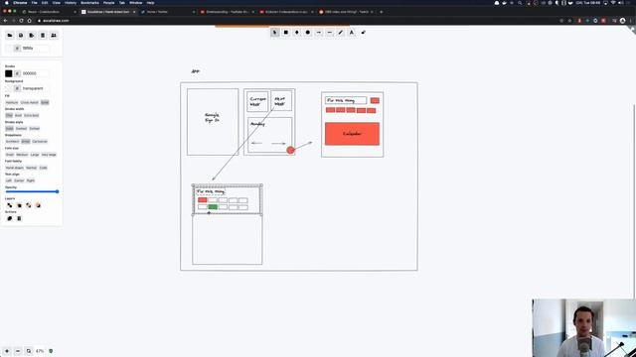The image size is (636, 357).
Task: Open the File menu in the macOS menu bar
Action: 34,3
